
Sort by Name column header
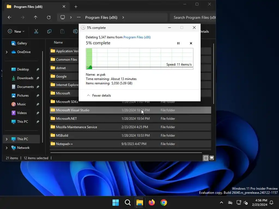(58, 42)
